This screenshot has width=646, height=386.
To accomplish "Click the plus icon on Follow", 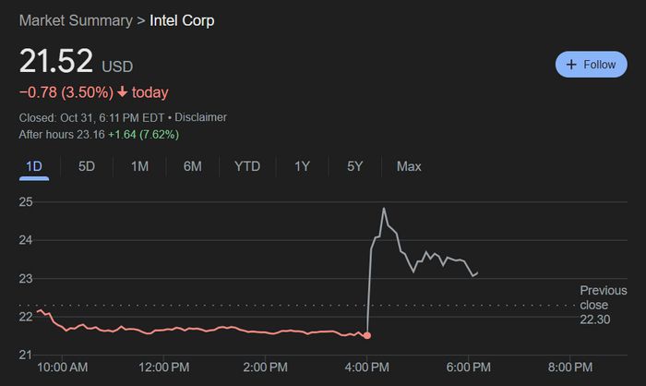I will click(571, 65).
